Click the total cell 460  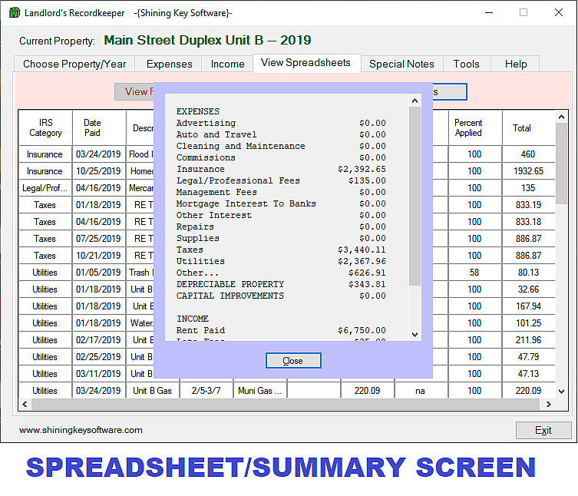coord(528,154)
